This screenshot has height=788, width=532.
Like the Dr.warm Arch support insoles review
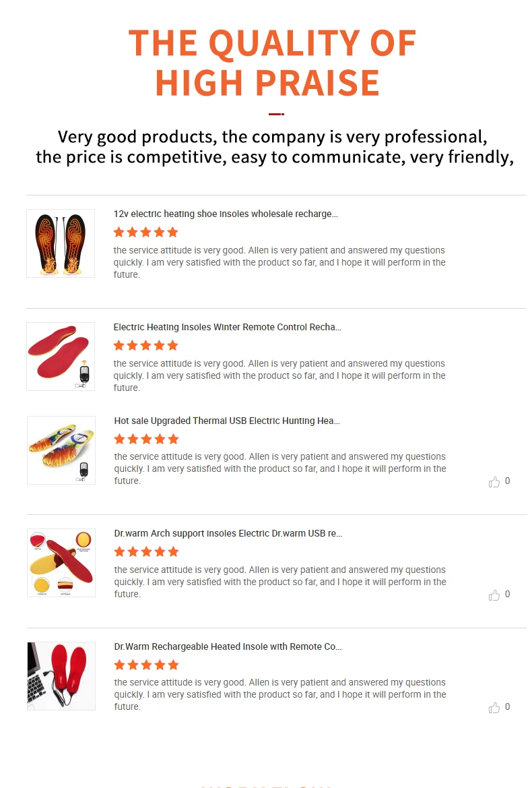tap(494, 595)
